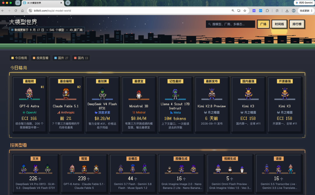This screenshot has height=195, width=315.
Task: Click the Ministral 3B character sprite
Action: 139,94
